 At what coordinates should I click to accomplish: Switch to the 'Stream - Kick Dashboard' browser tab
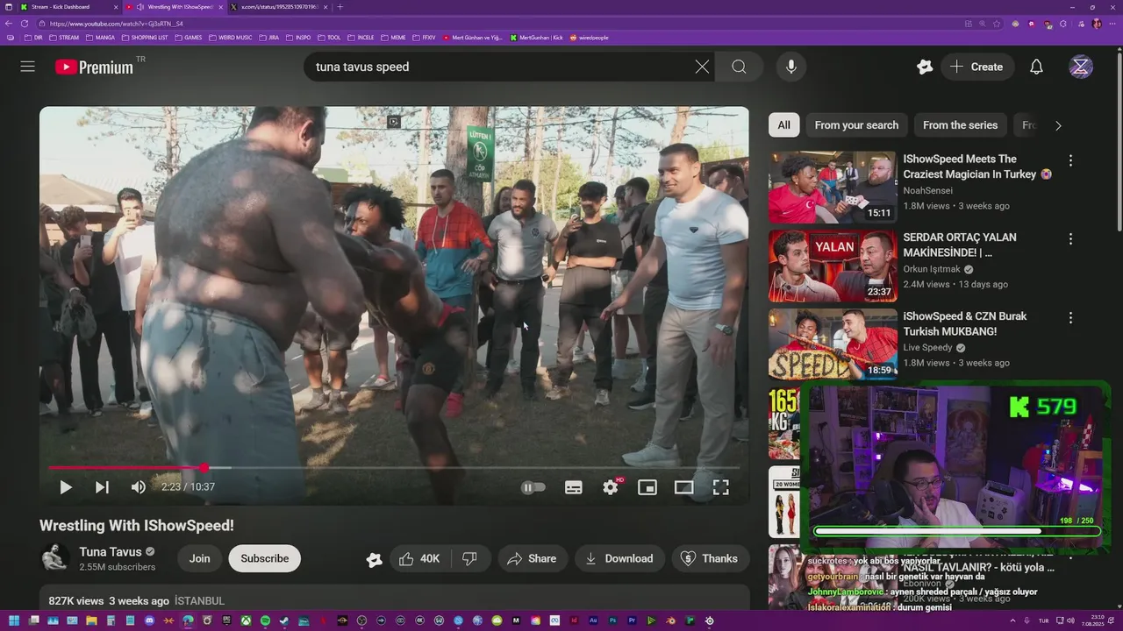(x=68, y=7)
